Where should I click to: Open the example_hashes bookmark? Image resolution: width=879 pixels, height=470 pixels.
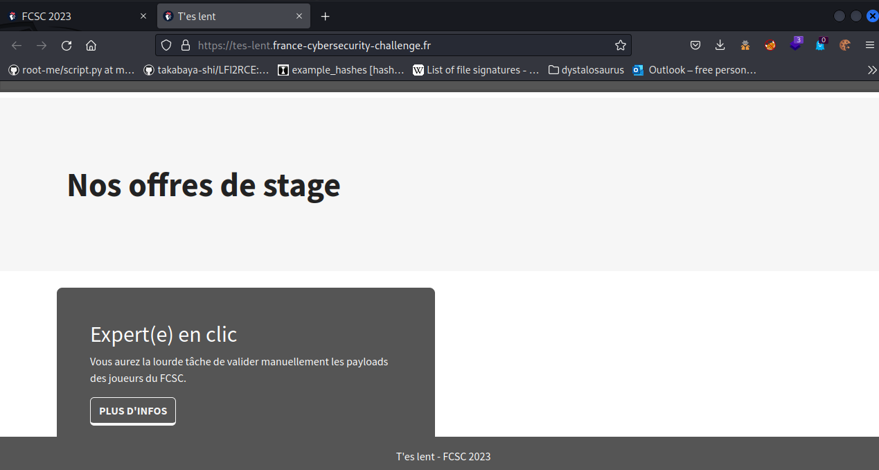coord(341,70)
